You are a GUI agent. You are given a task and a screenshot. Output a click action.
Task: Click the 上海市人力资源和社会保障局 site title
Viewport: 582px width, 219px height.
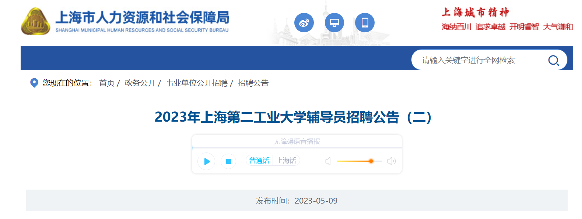142,17
